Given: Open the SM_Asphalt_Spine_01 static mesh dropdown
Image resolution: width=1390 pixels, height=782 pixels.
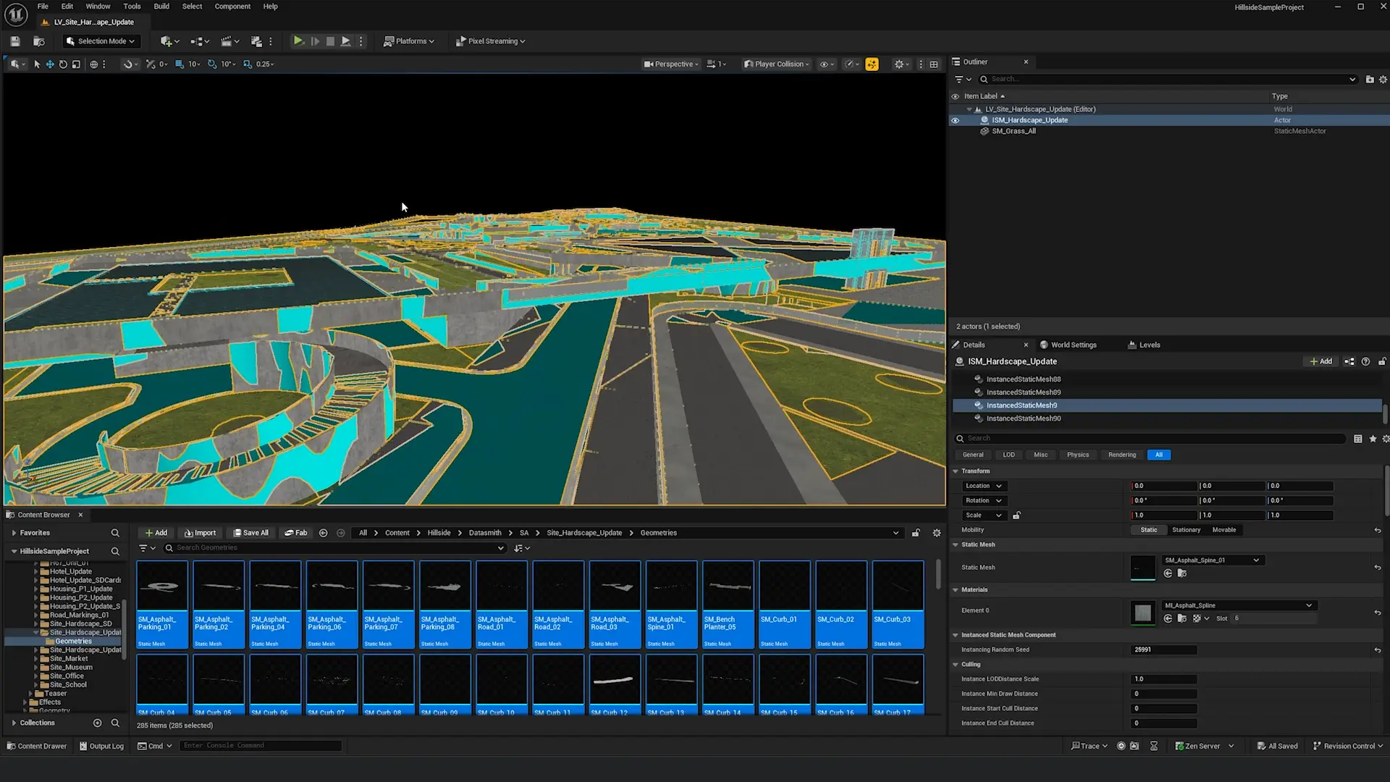Looking at the screenshot, I should [1213, 561].
